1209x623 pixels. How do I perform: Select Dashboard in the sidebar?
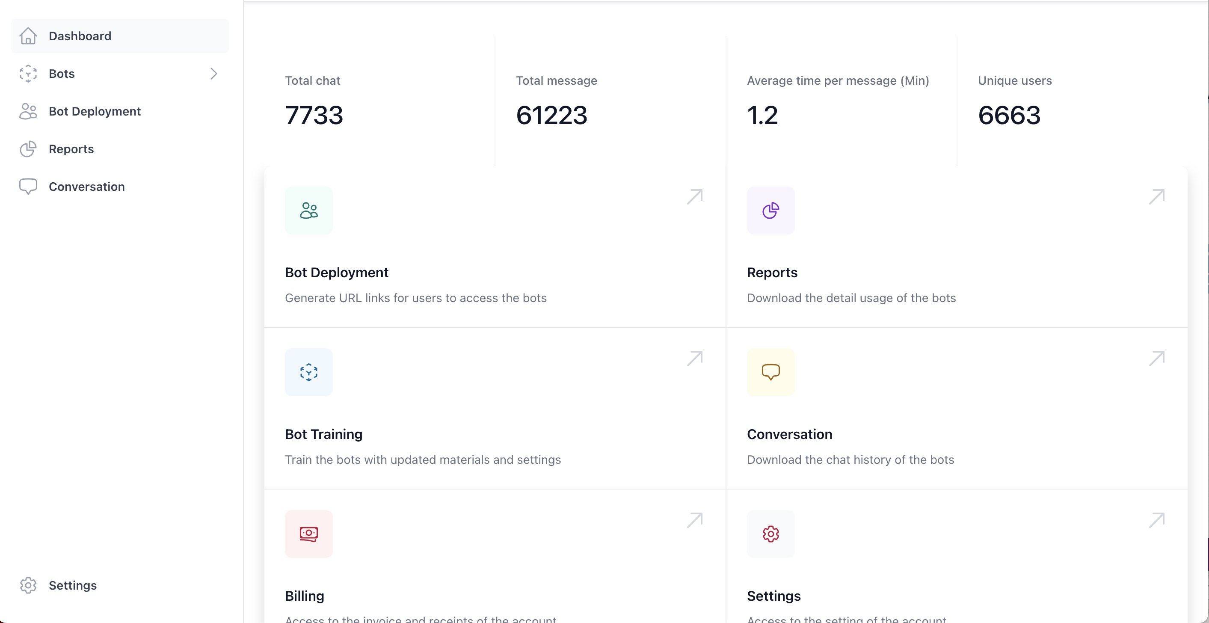click(x=80, y=36)
